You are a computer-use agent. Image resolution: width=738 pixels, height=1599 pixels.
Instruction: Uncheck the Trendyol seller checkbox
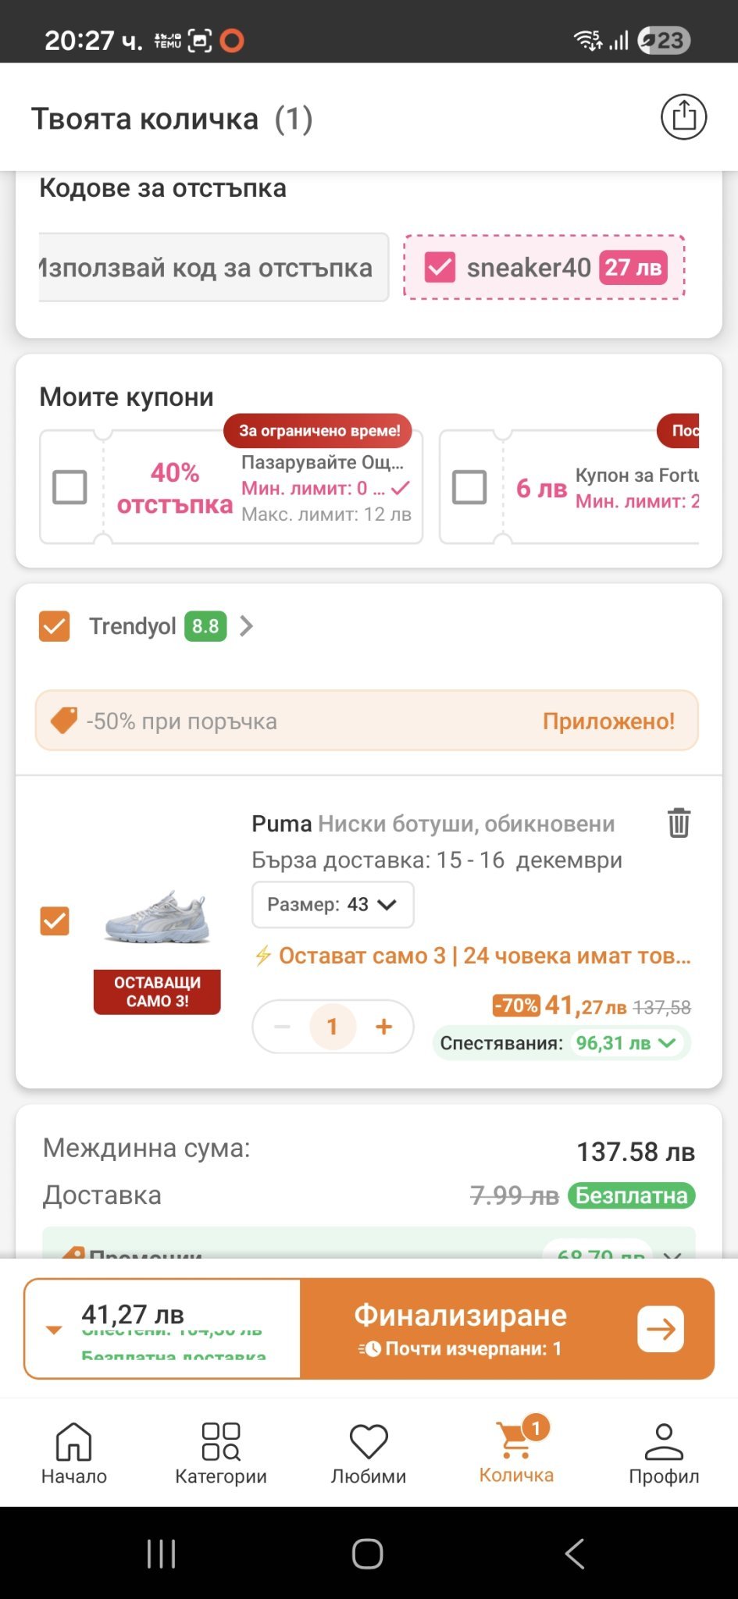pos(55,626)
